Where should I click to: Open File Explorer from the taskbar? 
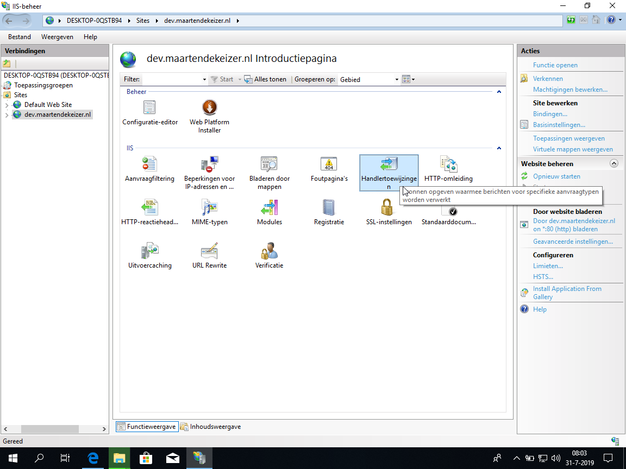[x=120, y=458]
